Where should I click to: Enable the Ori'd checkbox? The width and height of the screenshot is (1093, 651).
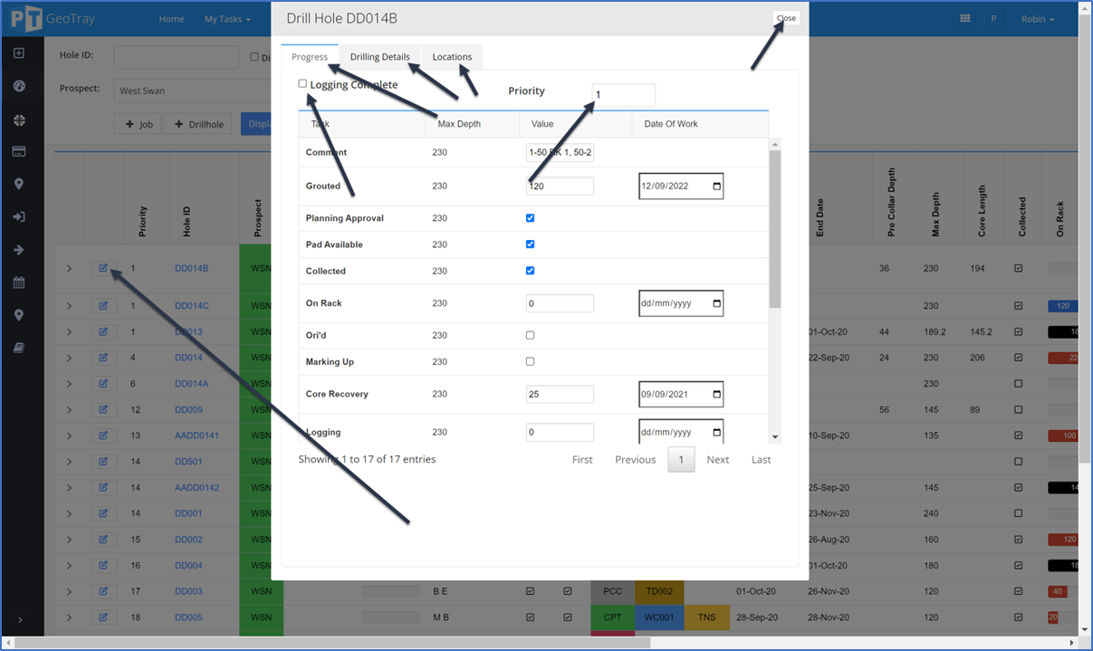click(530, 334)
